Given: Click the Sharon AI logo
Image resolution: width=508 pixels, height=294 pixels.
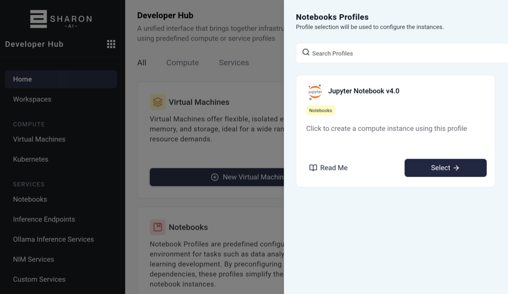Looking at the screenshot, I should pos(61,19).
